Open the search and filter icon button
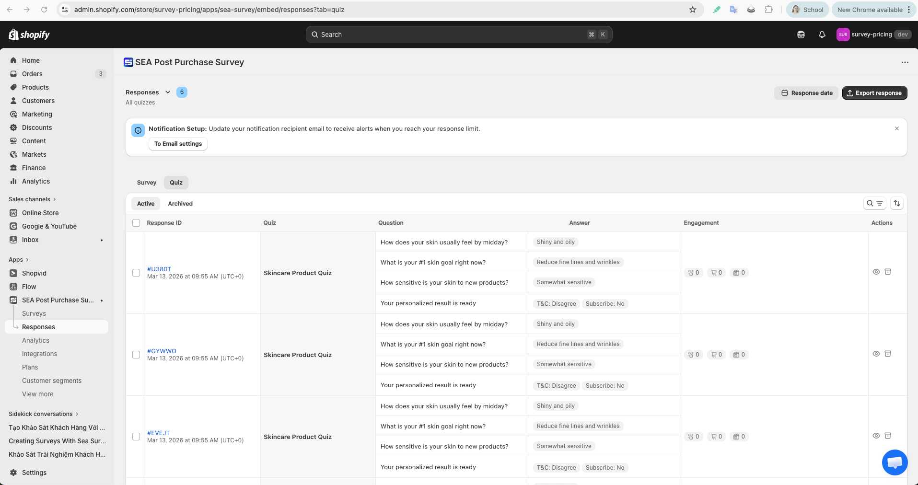The height and width of the screenshot is (485, 918). (x=874, y=203)
